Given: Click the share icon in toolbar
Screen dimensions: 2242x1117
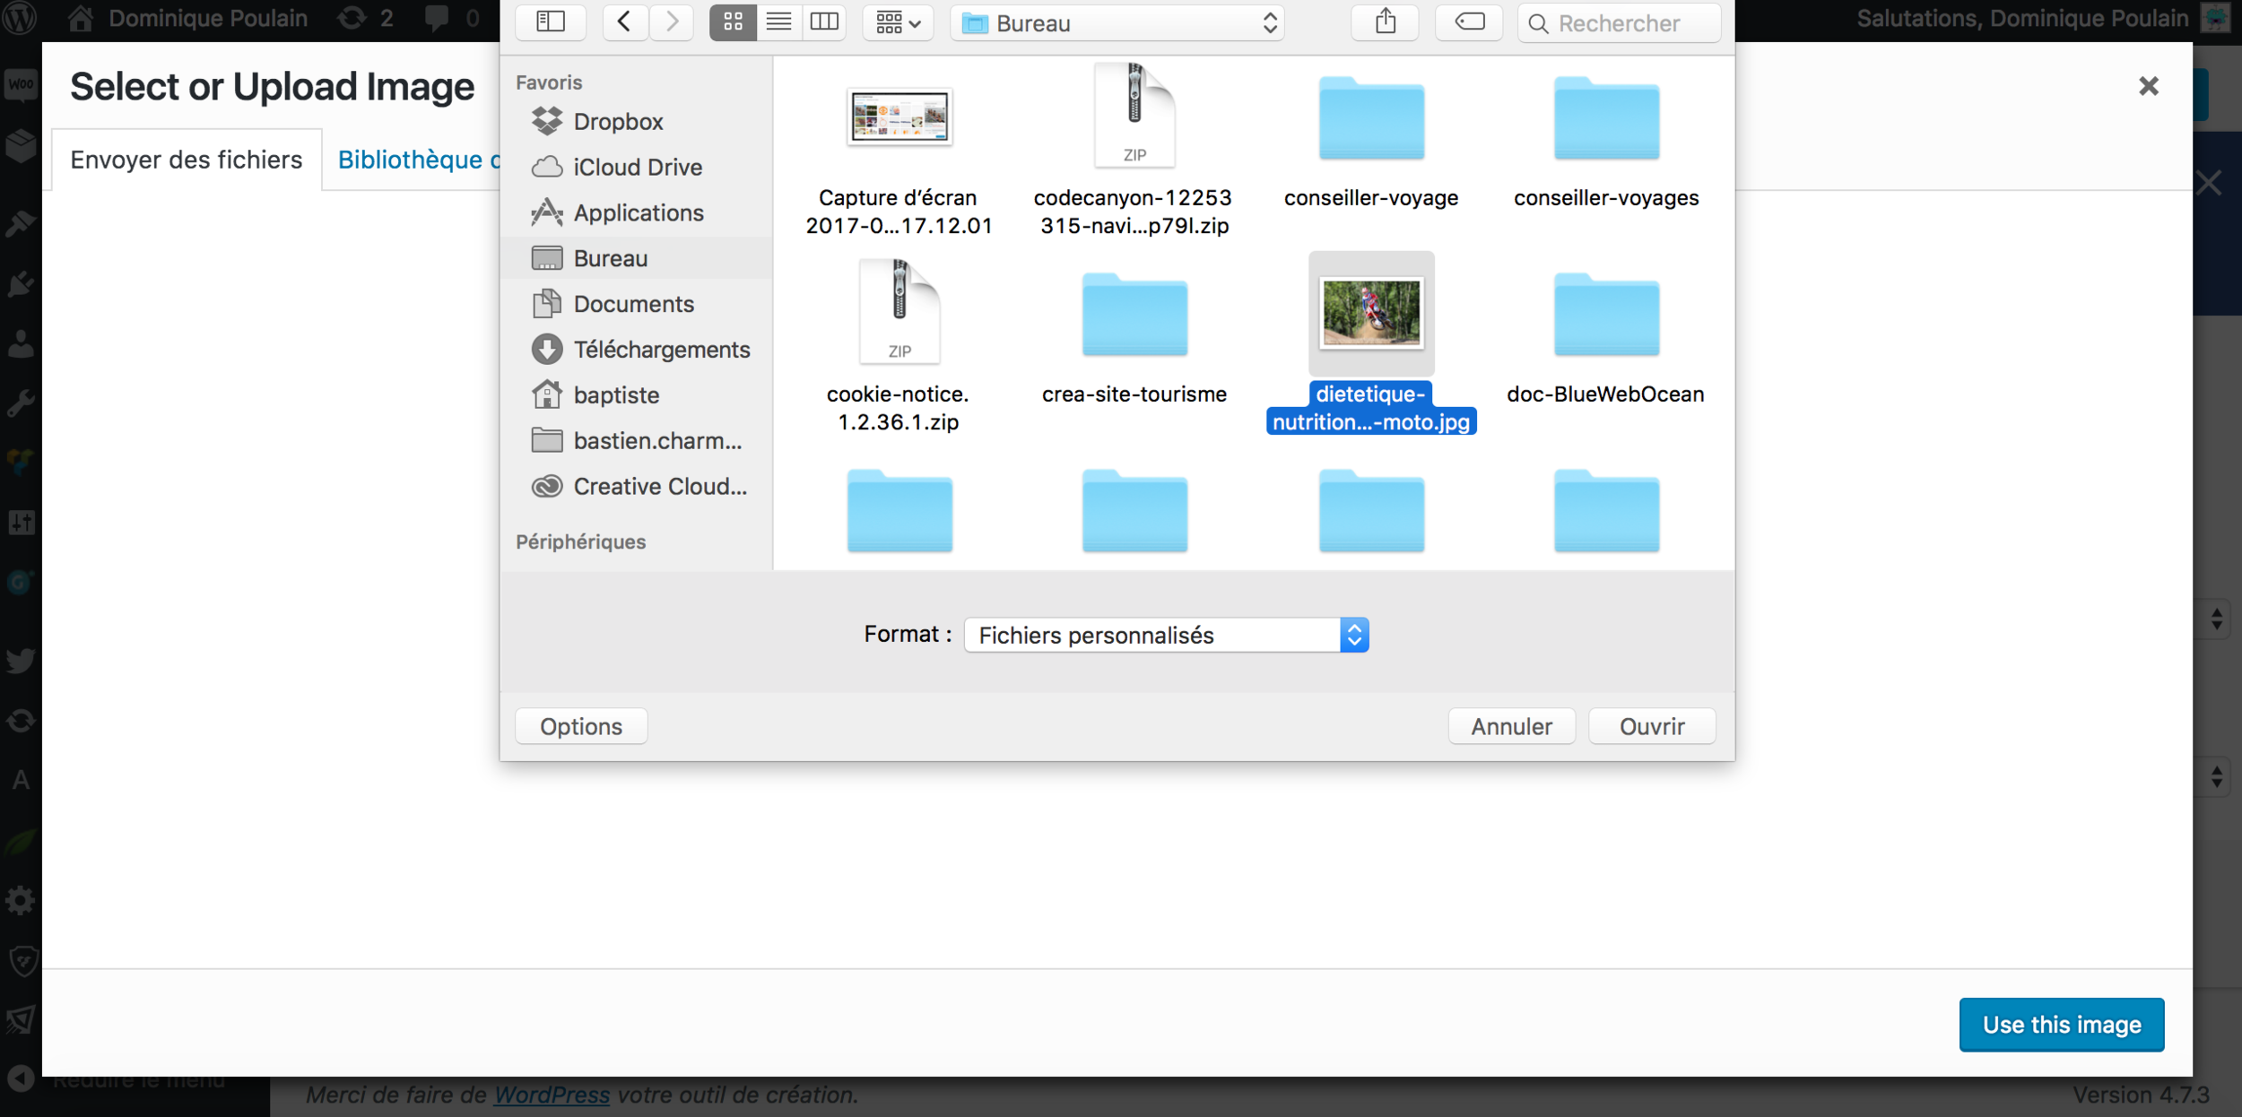Looking at the screenshot, I should pyautogui.click(x=1386, y=22).
